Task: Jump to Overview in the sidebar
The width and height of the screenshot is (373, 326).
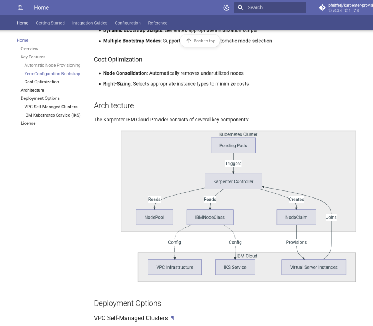Action: point(29,49)
